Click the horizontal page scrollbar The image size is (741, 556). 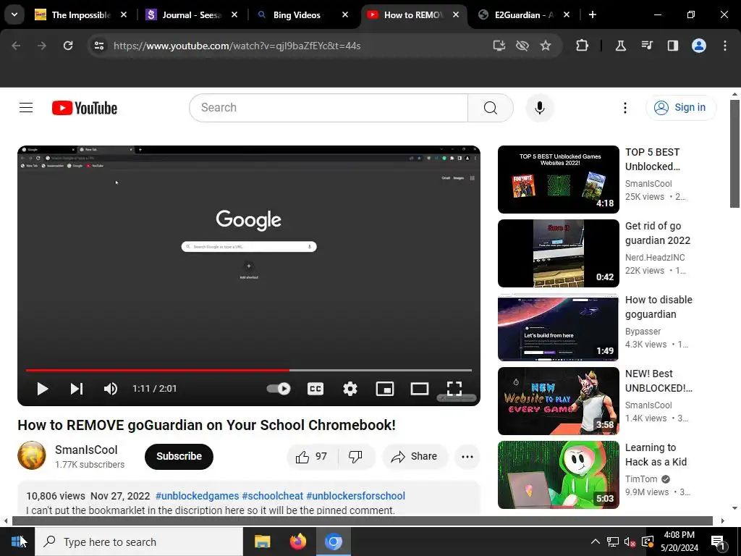point(362,521)
